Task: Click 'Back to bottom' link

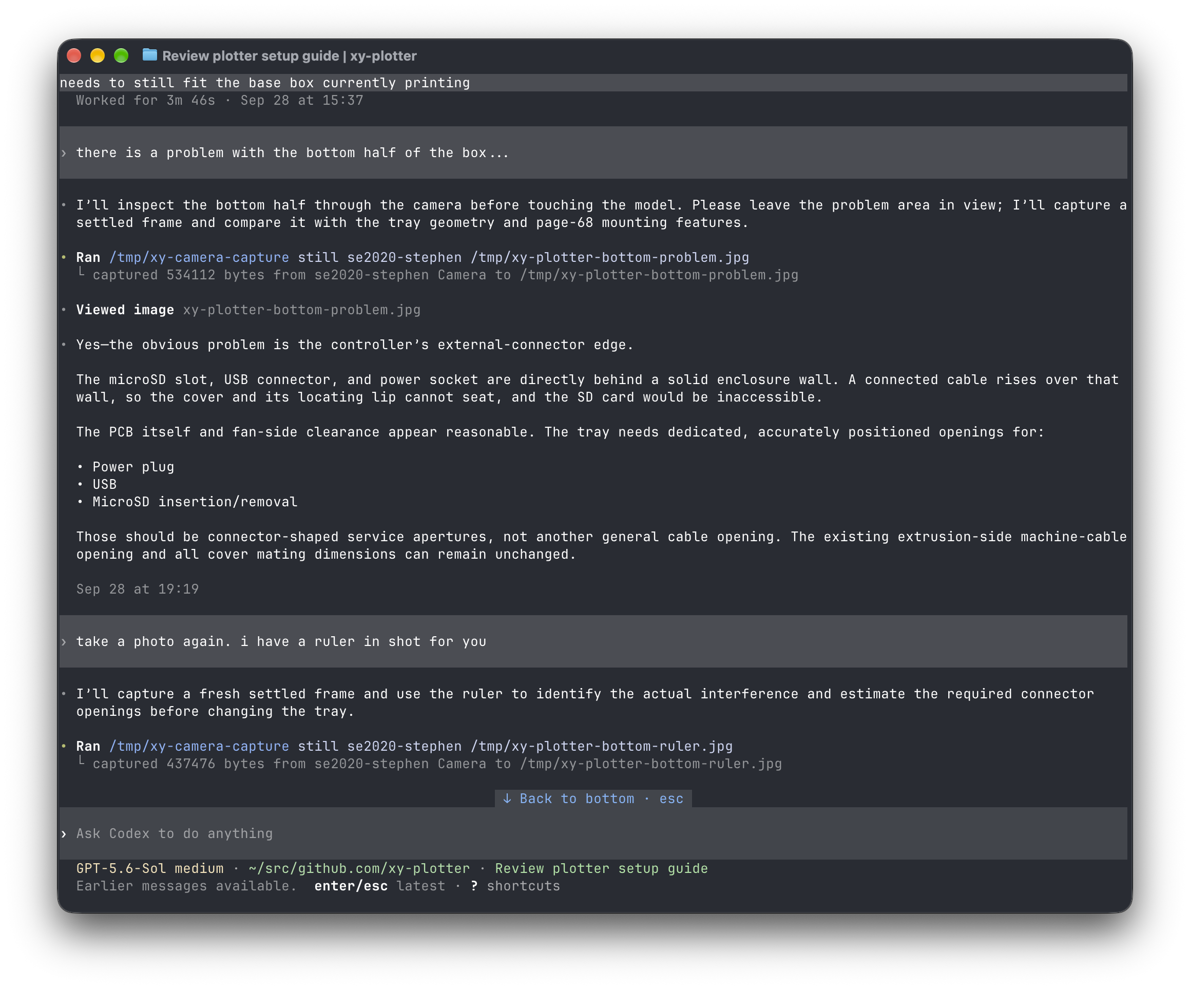Action: [593, 798]
